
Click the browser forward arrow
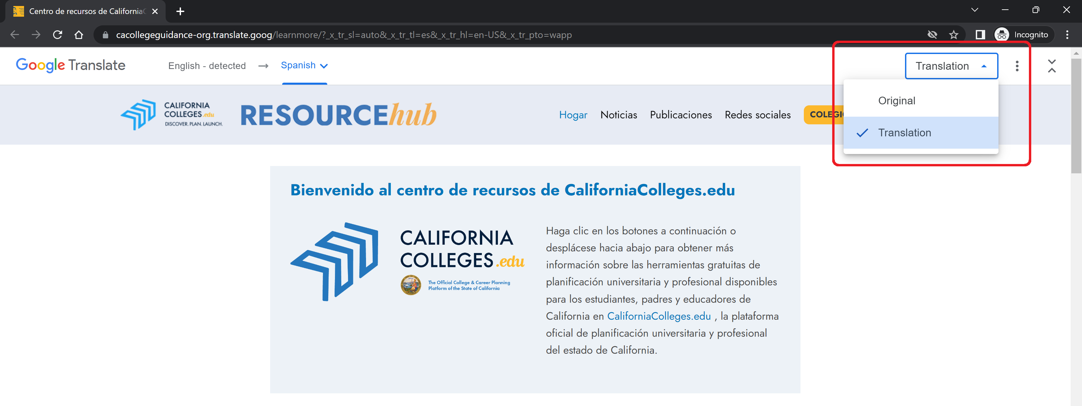[36, 35]
